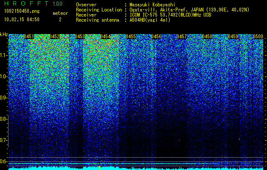Click the 0500 time marker
Screen dimensions: 267x170
coord(258,37)
